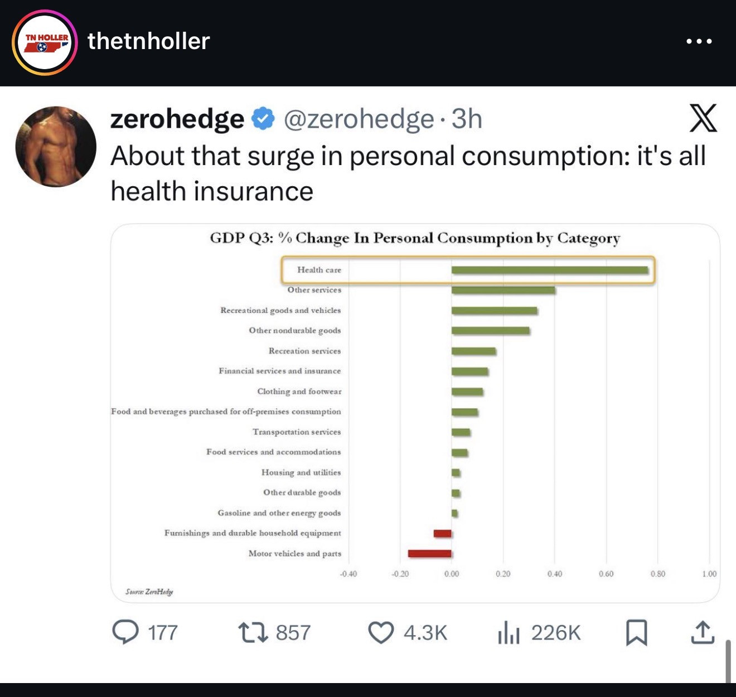Like the post with heart icon
736x697 pixels.
(x=381, y=632)
